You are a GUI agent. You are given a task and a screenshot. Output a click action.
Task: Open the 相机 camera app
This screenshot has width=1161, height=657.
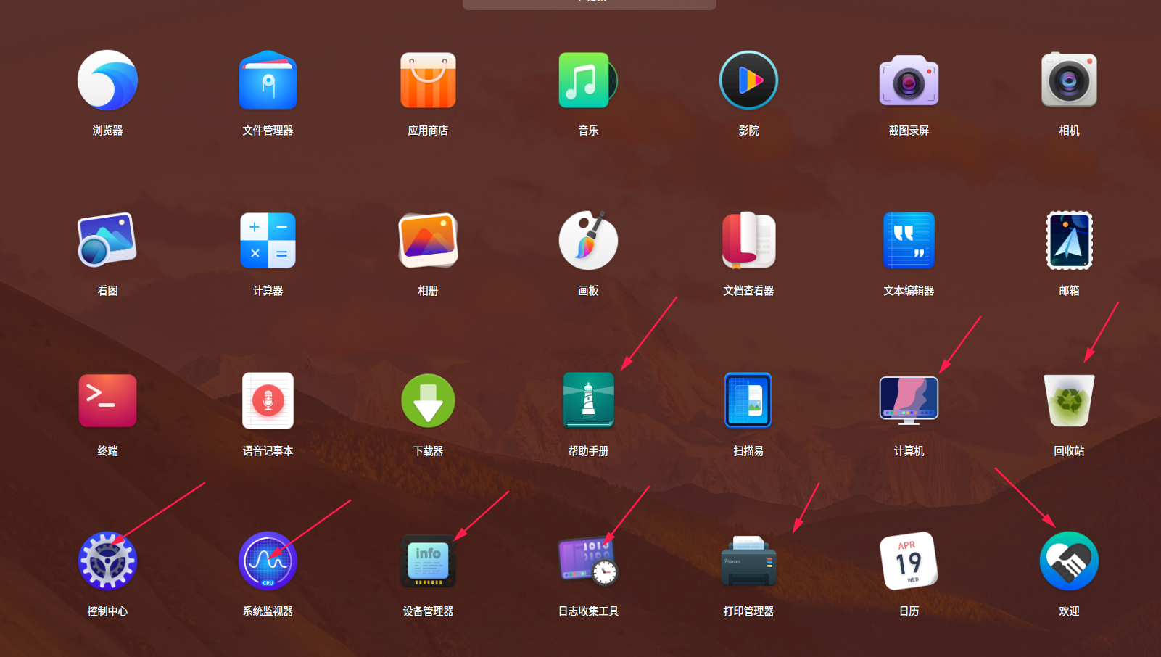pos(1069,80)
